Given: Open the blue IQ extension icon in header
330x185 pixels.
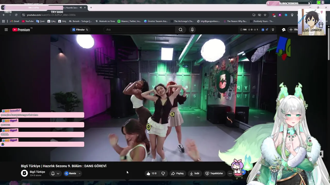Looking at the screenshot, I should [x=263, y=30].
